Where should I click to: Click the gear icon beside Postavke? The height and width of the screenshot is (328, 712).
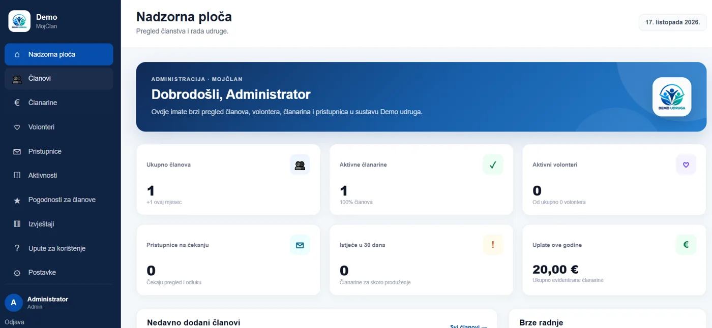[x=17, y=273]
